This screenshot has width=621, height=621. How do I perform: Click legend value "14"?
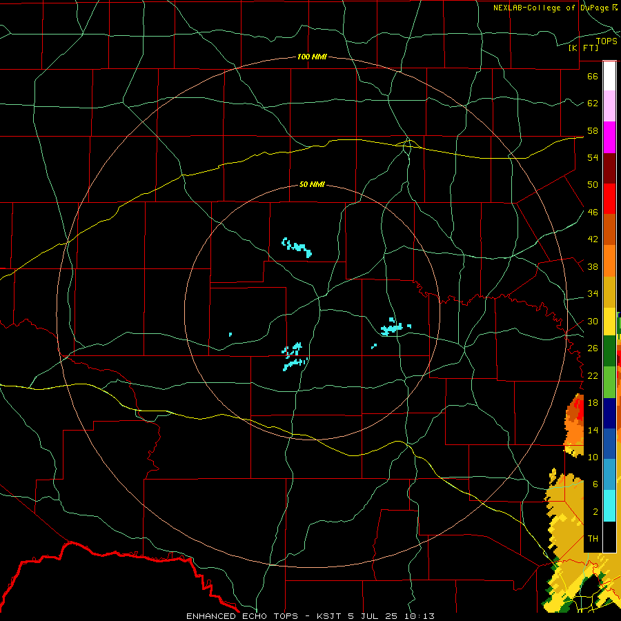pos(593,430)
